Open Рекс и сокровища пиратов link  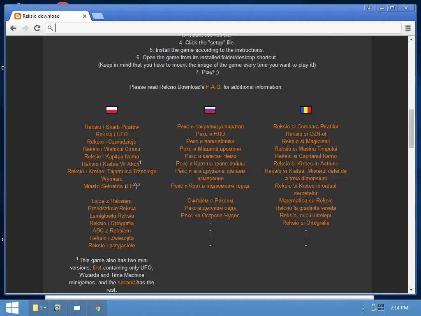pos(210,127)
